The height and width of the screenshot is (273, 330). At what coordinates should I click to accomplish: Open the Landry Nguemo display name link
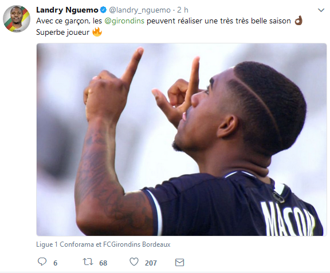[67, 10]
